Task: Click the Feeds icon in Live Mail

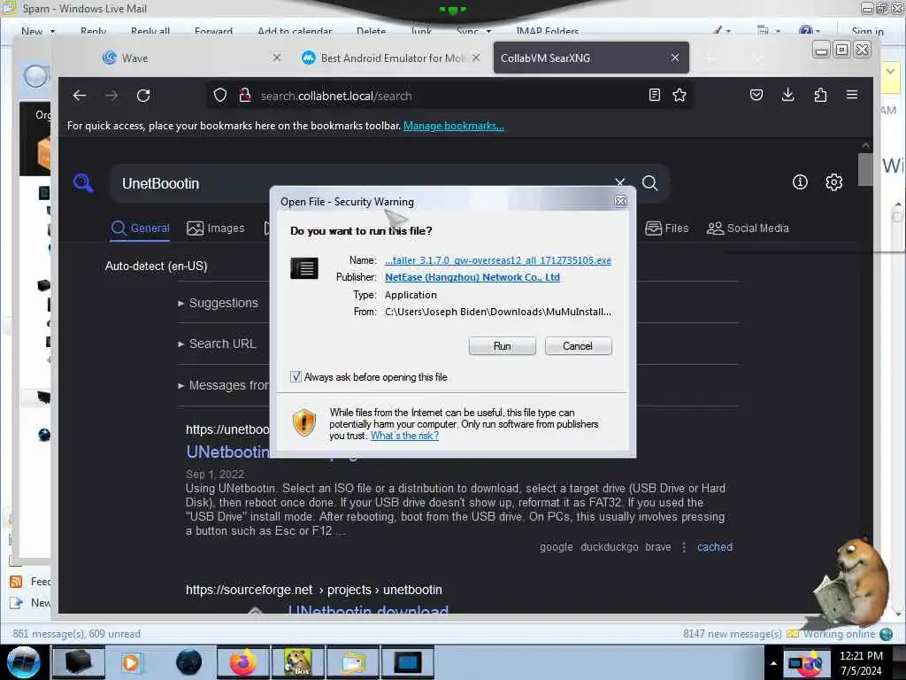Action: click(x=16, y=581)
